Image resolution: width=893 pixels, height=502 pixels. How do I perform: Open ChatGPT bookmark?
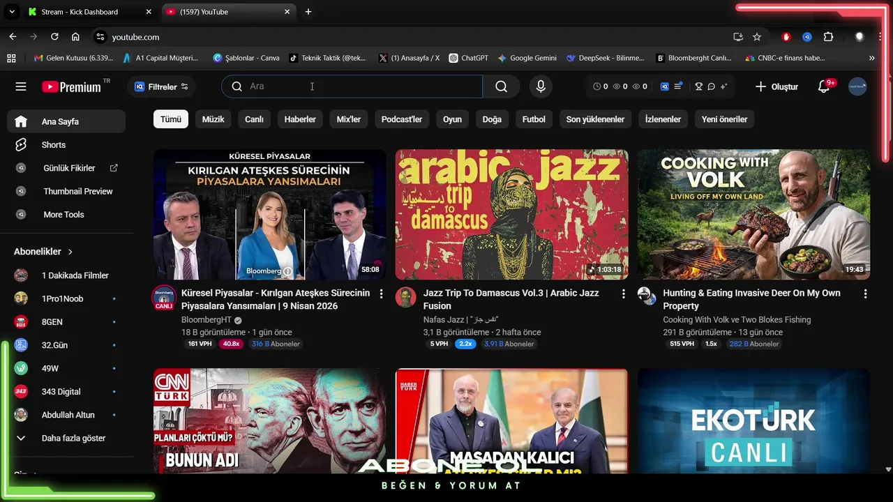[x=468, y=58]
